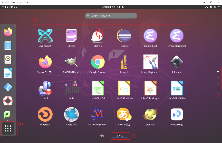The width and height of the screenshot is (222, 143).
Task: Open Help lifebuoy icon in dock
Action: tap(8, 101)
